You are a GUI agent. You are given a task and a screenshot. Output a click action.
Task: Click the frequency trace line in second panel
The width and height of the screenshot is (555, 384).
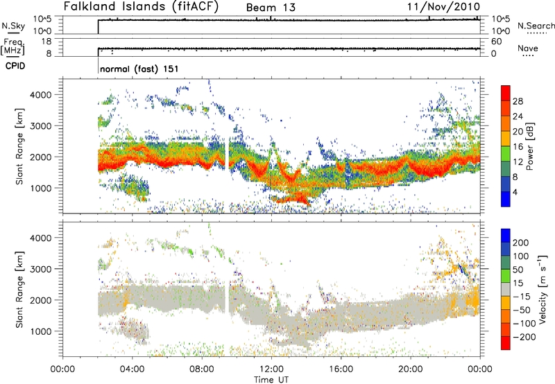pyautogui.click(x=289, y=49)
